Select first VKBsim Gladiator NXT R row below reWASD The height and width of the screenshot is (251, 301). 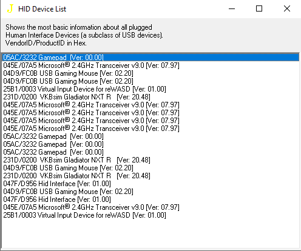150,97
